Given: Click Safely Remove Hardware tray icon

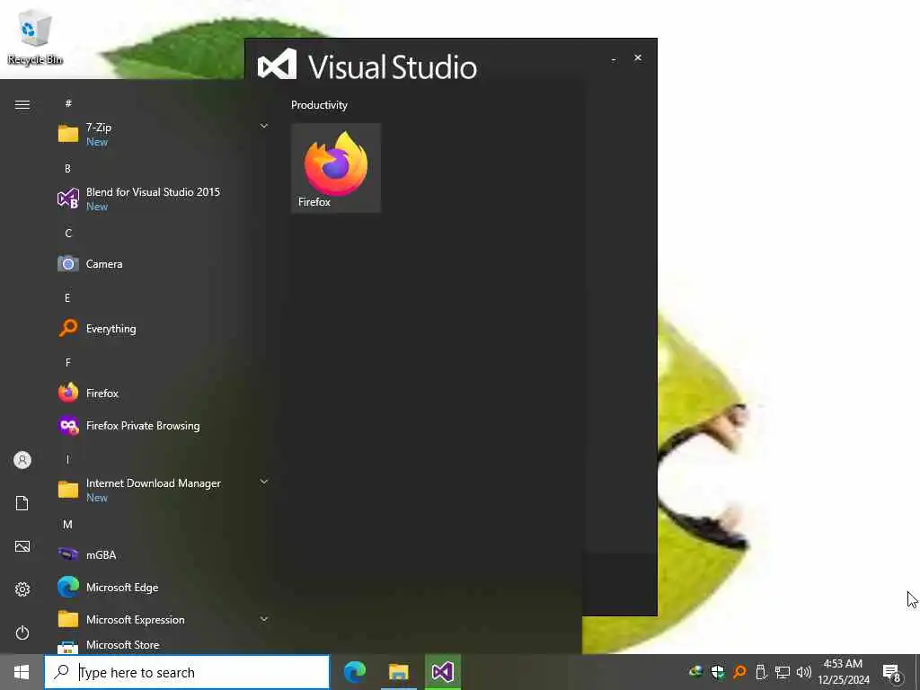Looking at the screenshot, I should 761,672.
